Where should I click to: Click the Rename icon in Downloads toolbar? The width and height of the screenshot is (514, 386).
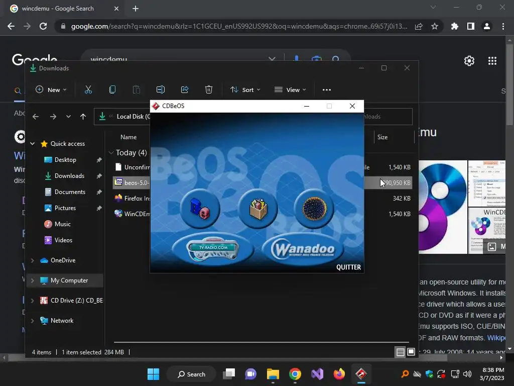pos(161,89)
